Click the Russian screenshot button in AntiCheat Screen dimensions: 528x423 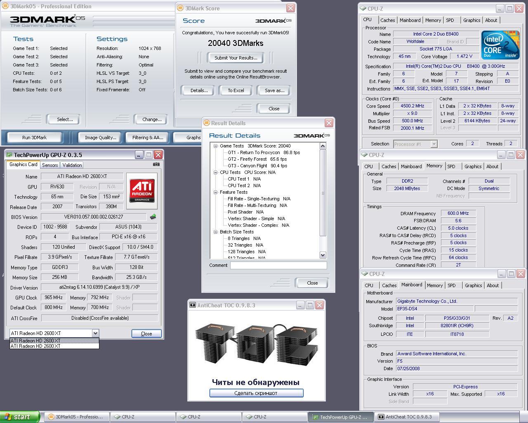[x=256, y=393]
